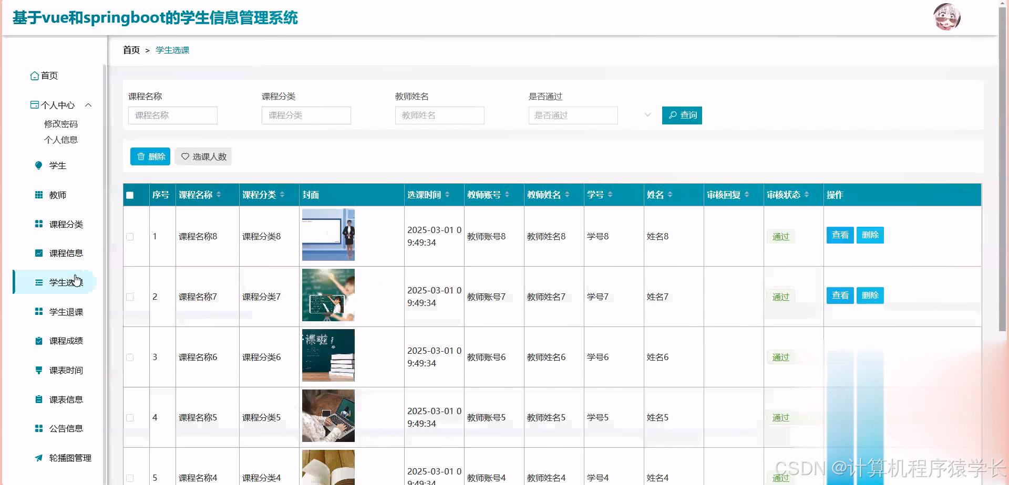Click the 教师 teacher grid icon
The height and width of the screenshot is (485, 1009).
point(38,194)
